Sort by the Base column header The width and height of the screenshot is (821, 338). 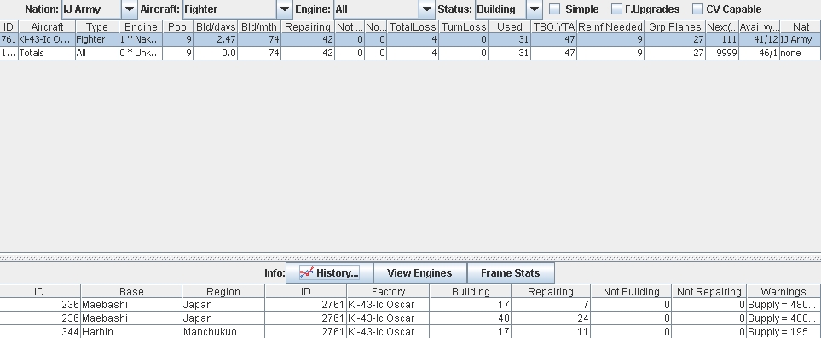(131, 291)
